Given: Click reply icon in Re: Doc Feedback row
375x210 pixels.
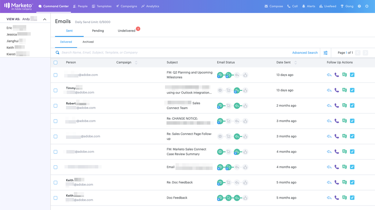Looking at the screenshot, I should [x=329, y=182].
